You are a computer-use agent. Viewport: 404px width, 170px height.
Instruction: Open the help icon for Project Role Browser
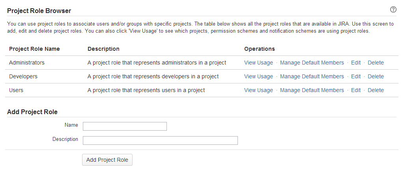point(393,10)
